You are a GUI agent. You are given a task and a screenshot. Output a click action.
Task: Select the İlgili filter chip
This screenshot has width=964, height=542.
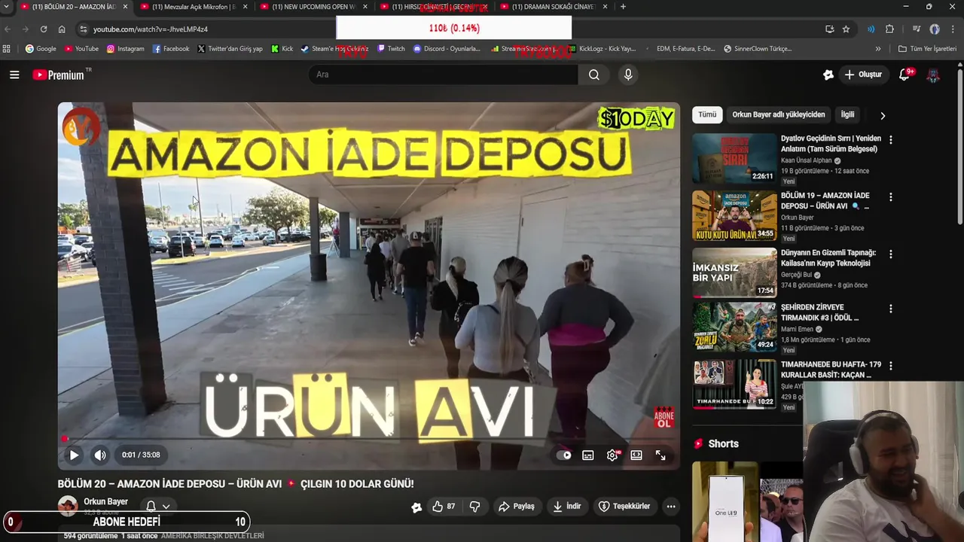coord(848,114)
